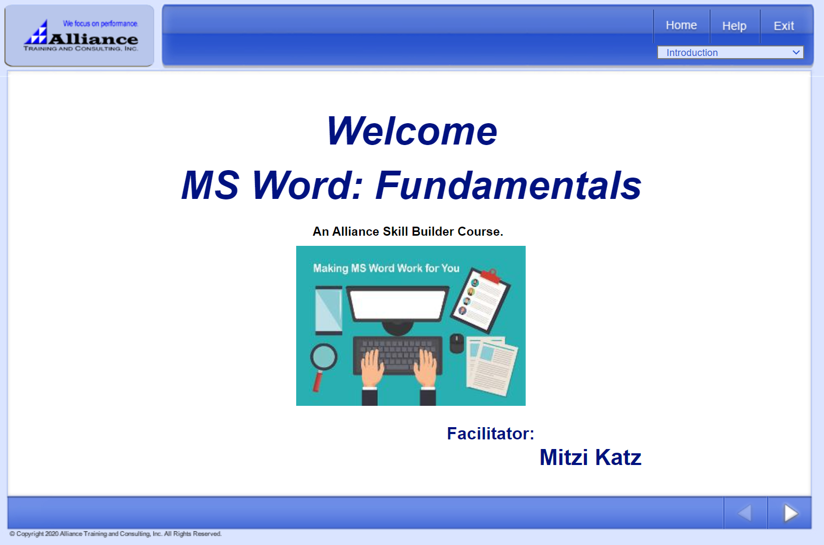Click the magnifying glass in the illustration
The image size is (824, 545).
tap(323, 359)
